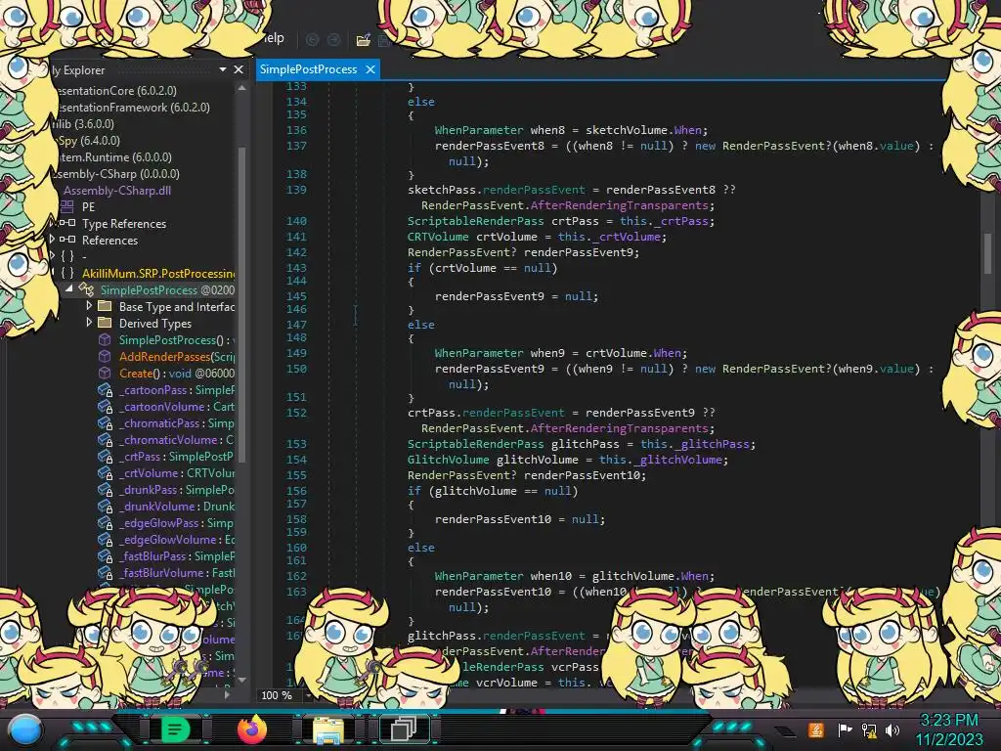The height and width of the screenshot is (751, 1001).
Task: Click the _drunkVolume field icon
Action: coord(105,506)
